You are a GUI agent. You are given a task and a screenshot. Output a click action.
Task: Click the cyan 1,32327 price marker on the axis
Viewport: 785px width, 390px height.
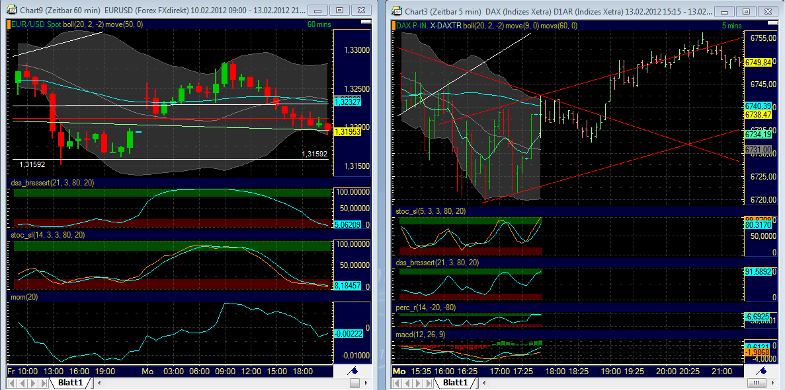349,102
